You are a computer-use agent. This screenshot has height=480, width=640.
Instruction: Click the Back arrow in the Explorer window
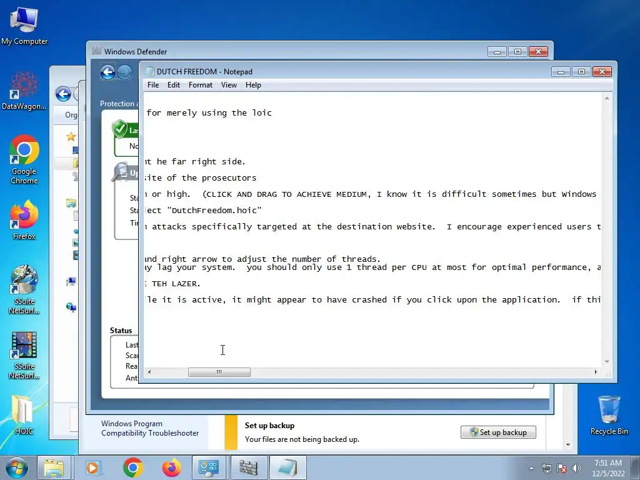63,94
